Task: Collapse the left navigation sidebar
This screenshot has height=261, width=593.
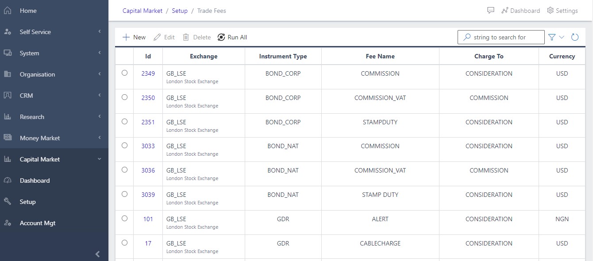Action: (97, 254)
